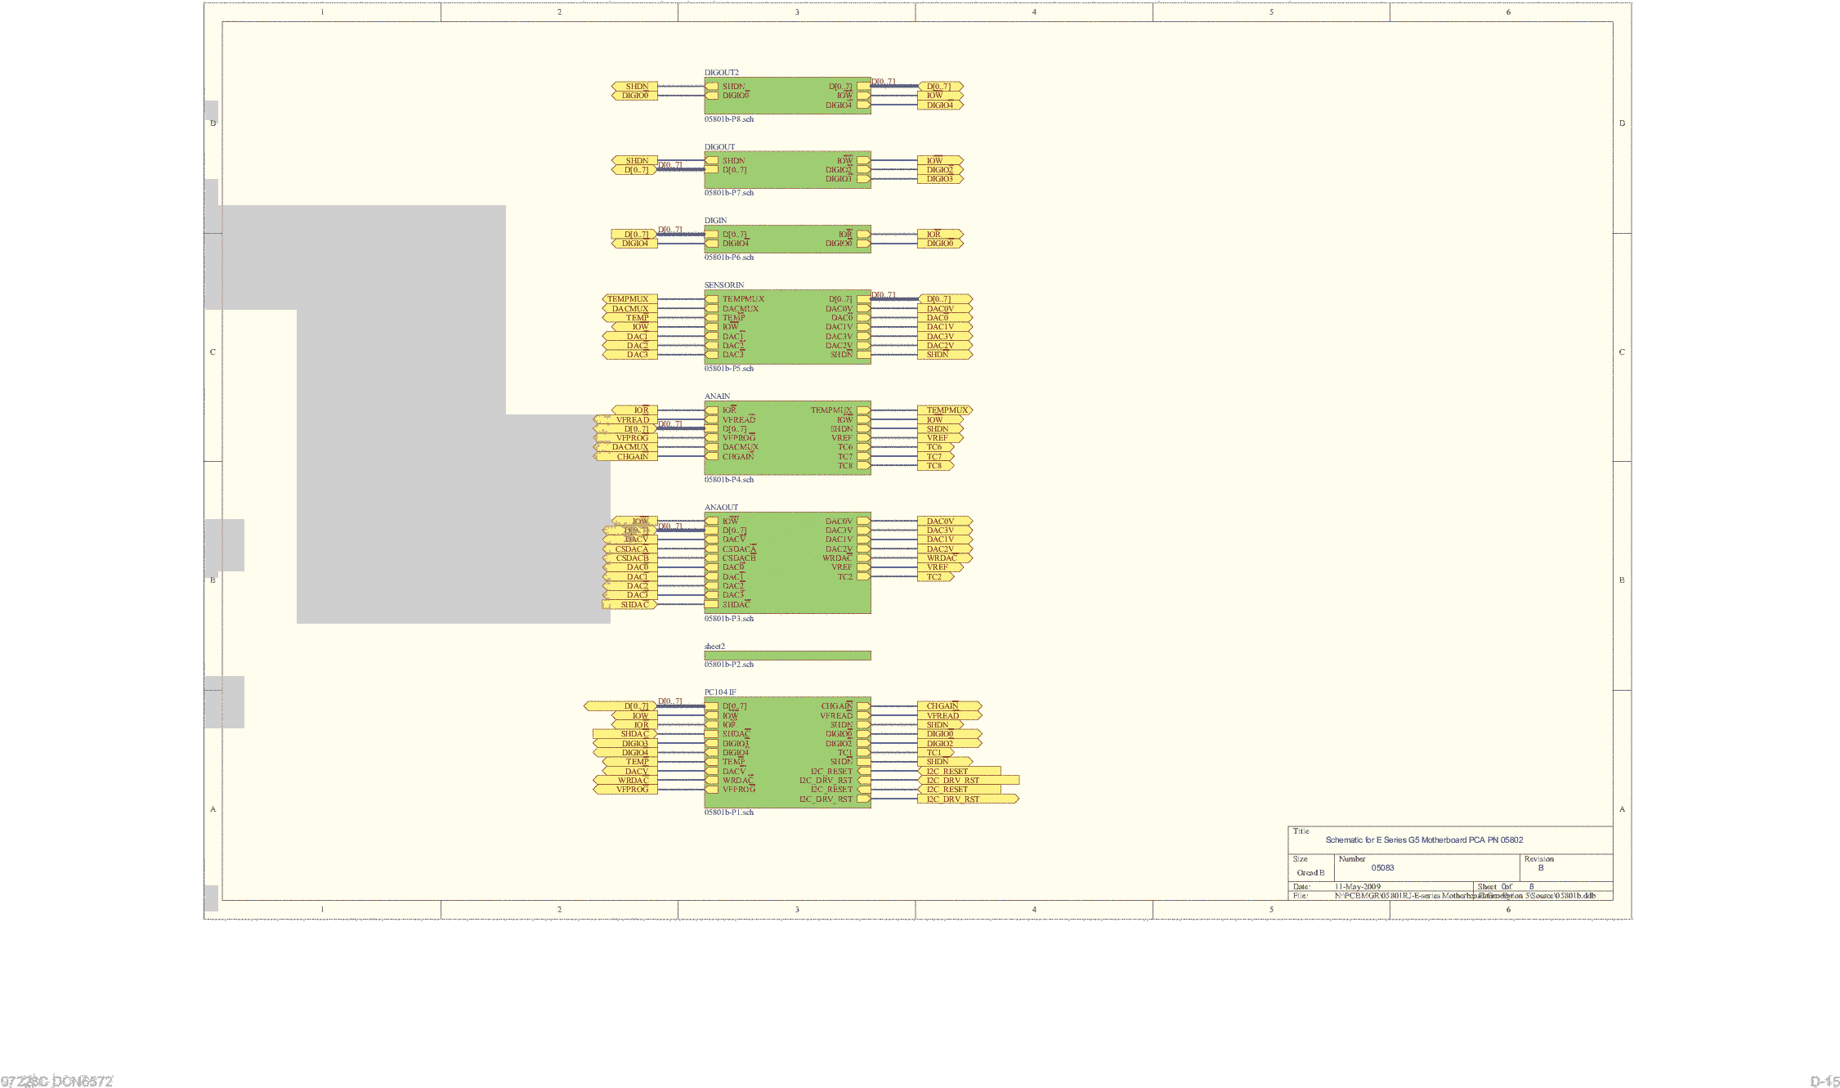Select the SENSORIN block symbol
Viewport: 1840px width, 1088px height.
pos(786,327)
